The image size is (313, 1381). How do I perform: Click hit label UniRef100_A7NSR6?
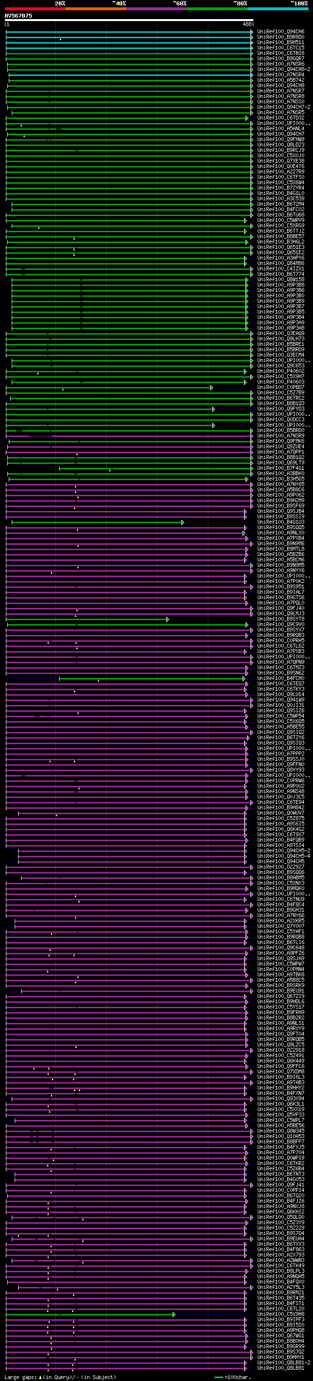(281, 64)
